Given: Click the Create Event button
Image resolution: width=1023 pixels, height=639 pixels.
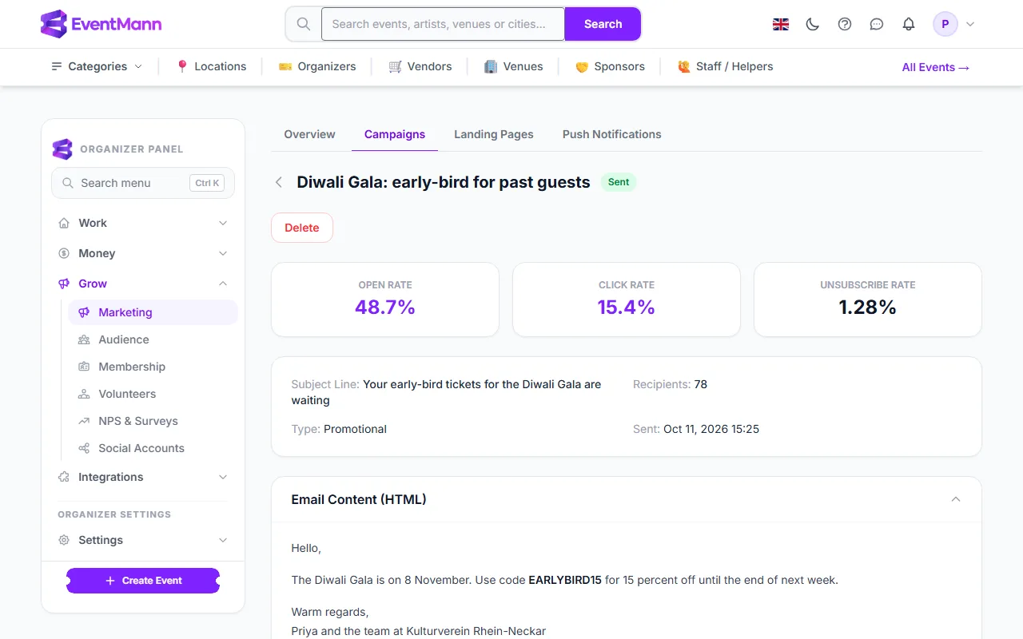Looking at the screenshot, I should point(143,581).
